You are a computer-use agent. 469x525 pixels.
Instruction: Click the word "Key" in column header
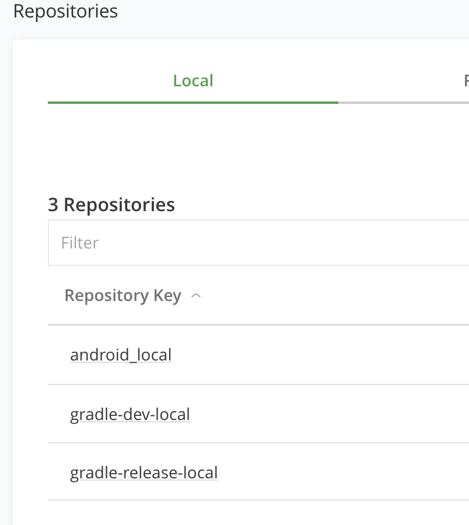(x=167, y=296)
